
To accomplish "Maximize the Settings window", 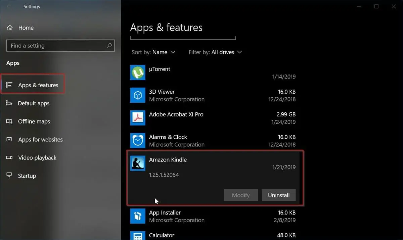I will click(x=376, y=6).
